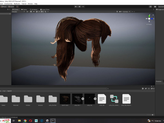The height and width of the screenshot is (123, 164).
Task: Open the Window menu
Action: [30, 4]
